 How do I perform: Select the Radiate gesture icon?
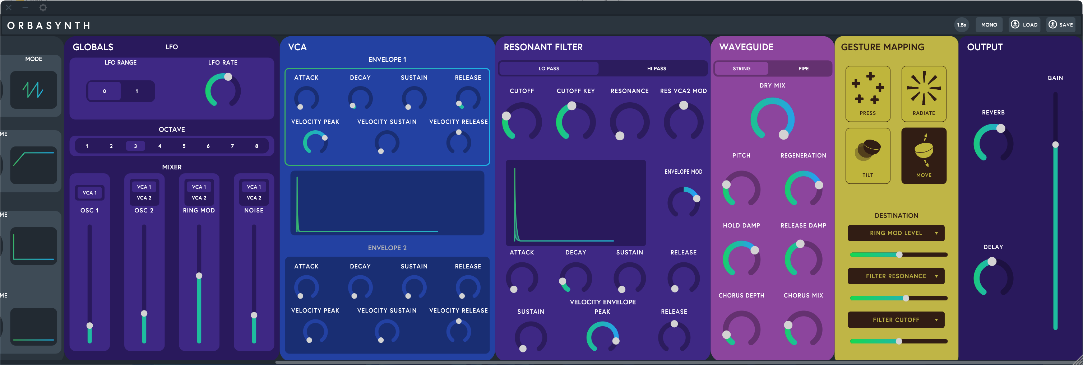tap(924, 94)
